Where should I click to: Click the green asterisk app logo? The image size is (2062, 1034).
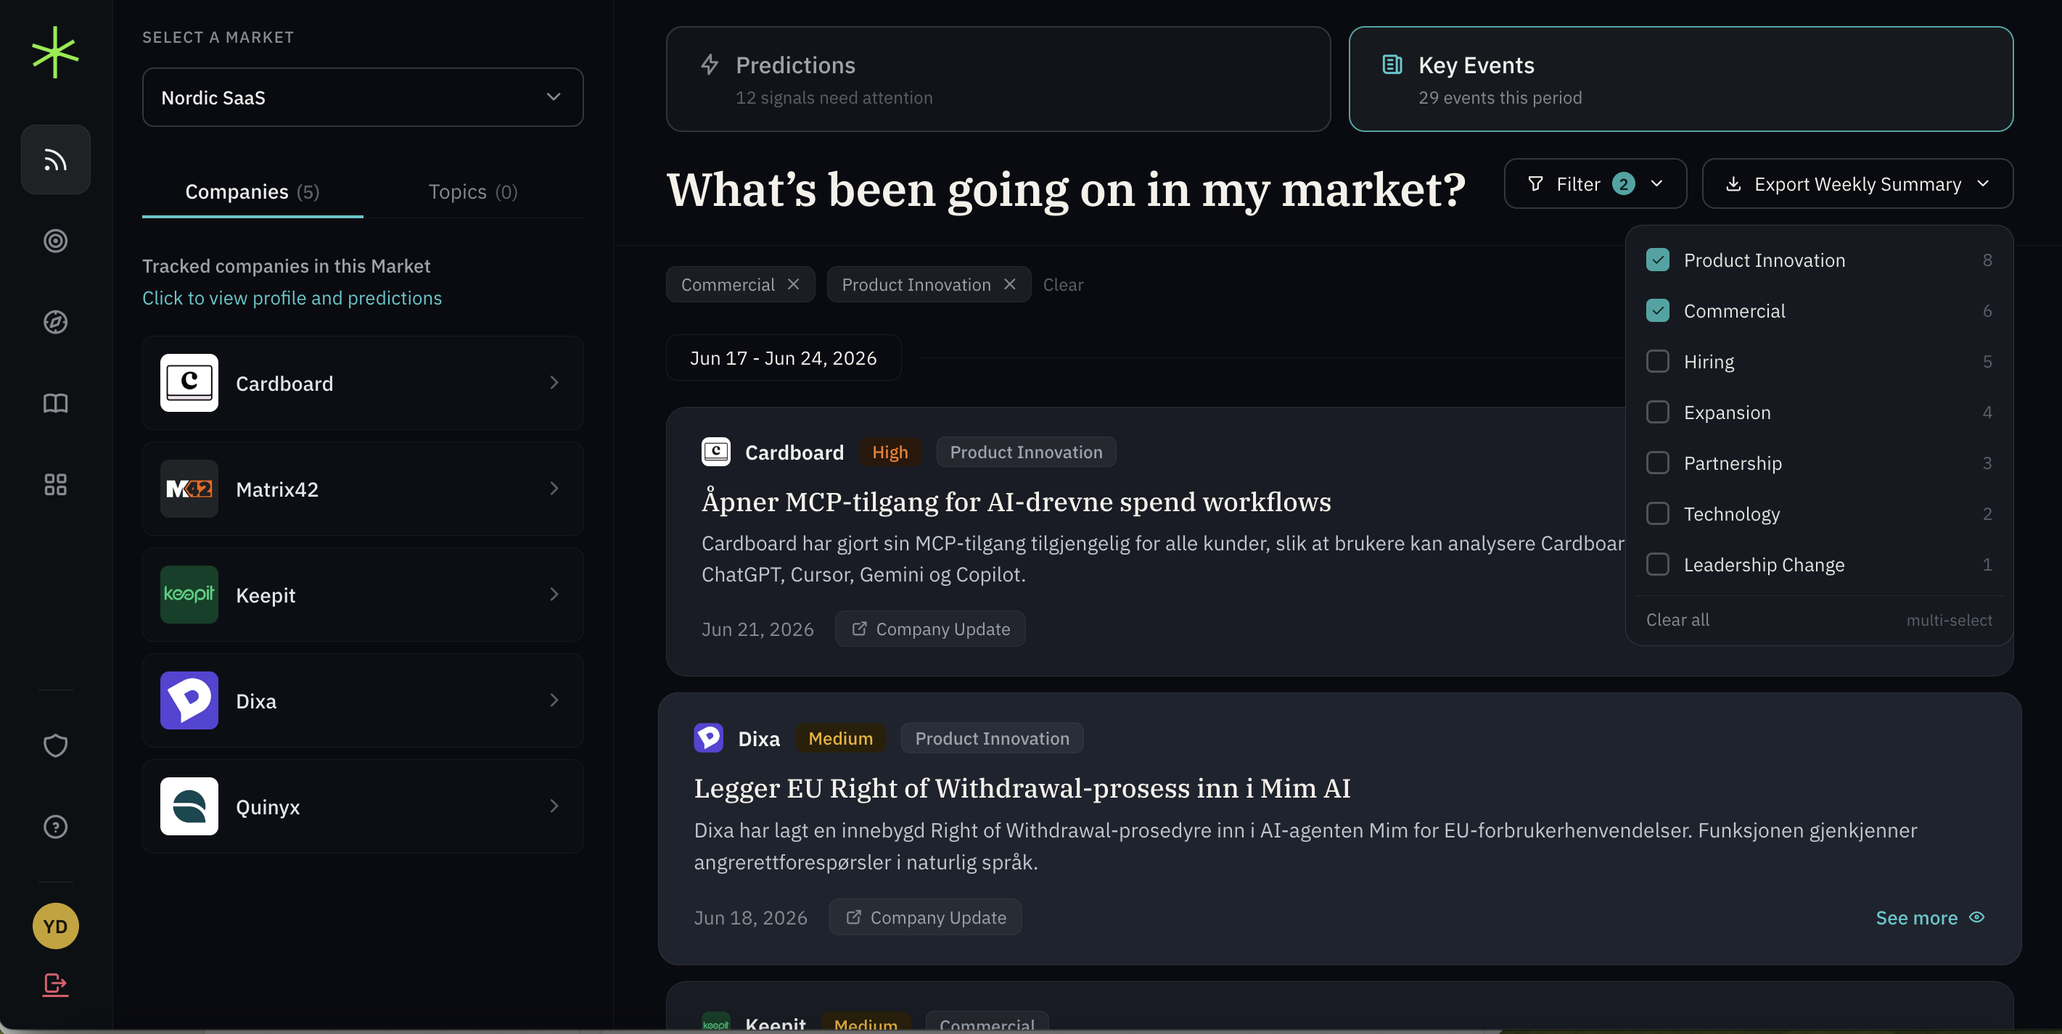pos(55,53)
